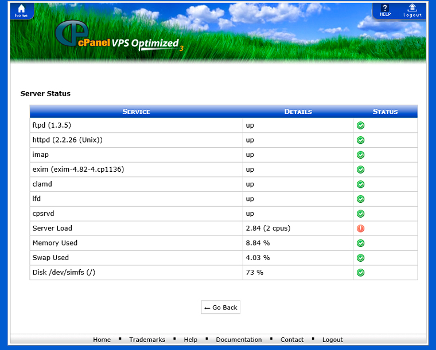
Task: Click green status icon for imap
Action: coord(361,155)
